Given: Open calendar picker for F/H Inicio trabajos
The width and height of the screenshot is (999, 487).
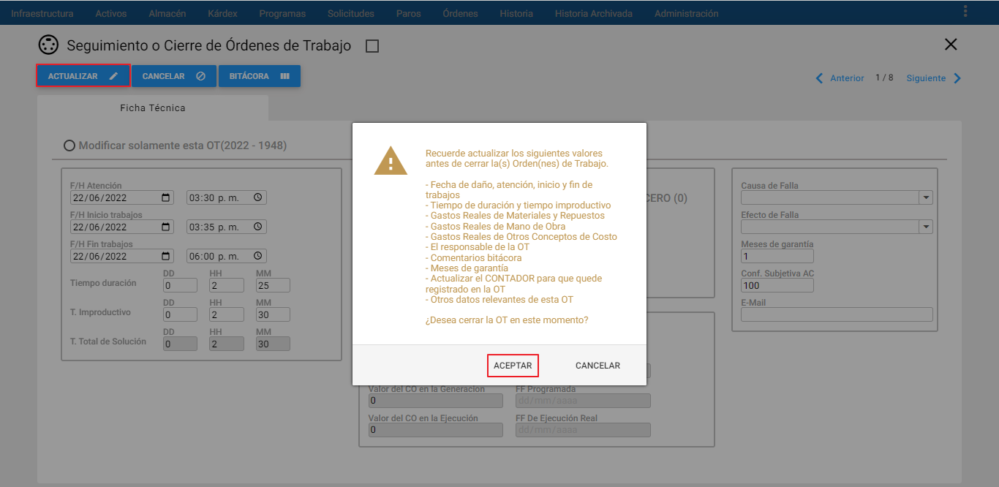Looking at the screenshot, I should (166, 227).
